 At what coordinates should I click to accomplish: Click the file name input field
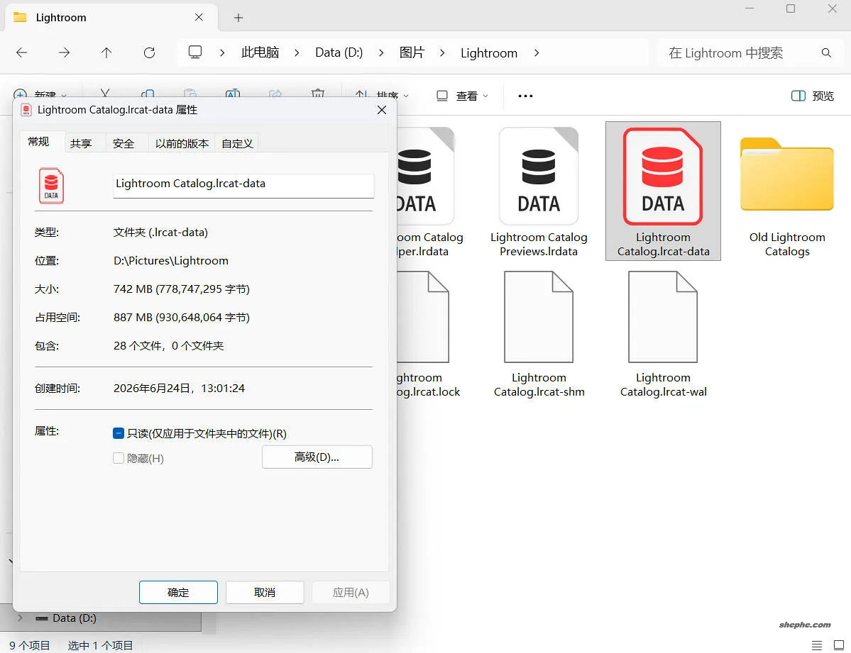click(243, 186)
